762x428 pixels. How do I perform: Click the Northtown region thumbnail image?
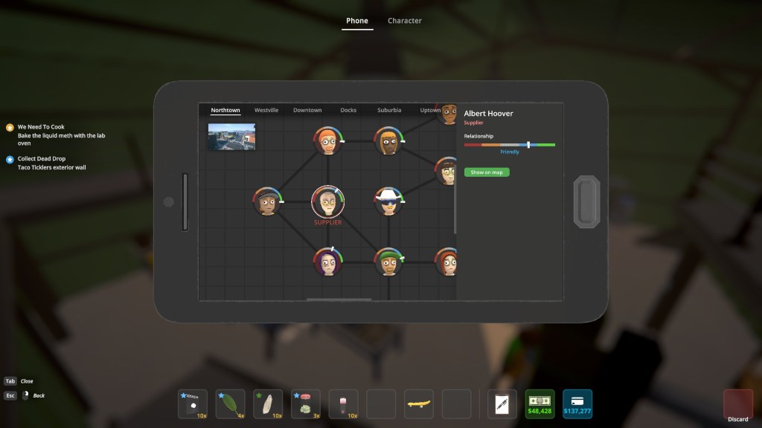[231, 137]
